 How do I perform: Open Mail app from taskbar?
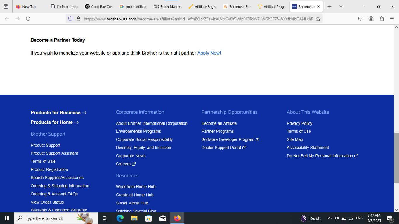[x=163, y=218]
